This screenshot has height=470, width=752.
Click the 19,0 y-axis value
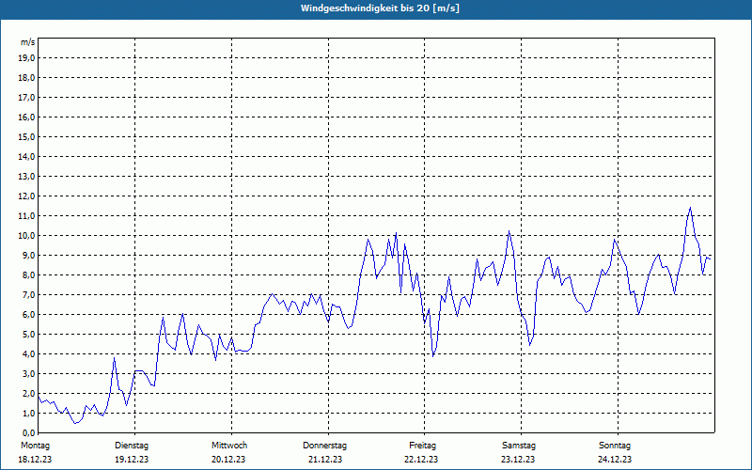tap(26, 58)
